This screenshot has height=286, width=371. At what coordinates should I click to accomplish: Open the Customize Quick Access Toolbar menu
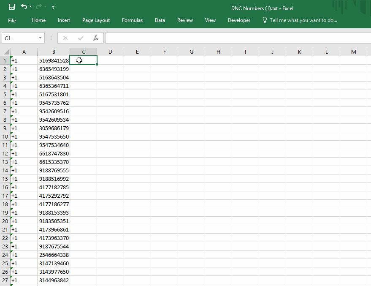point(54,8)
